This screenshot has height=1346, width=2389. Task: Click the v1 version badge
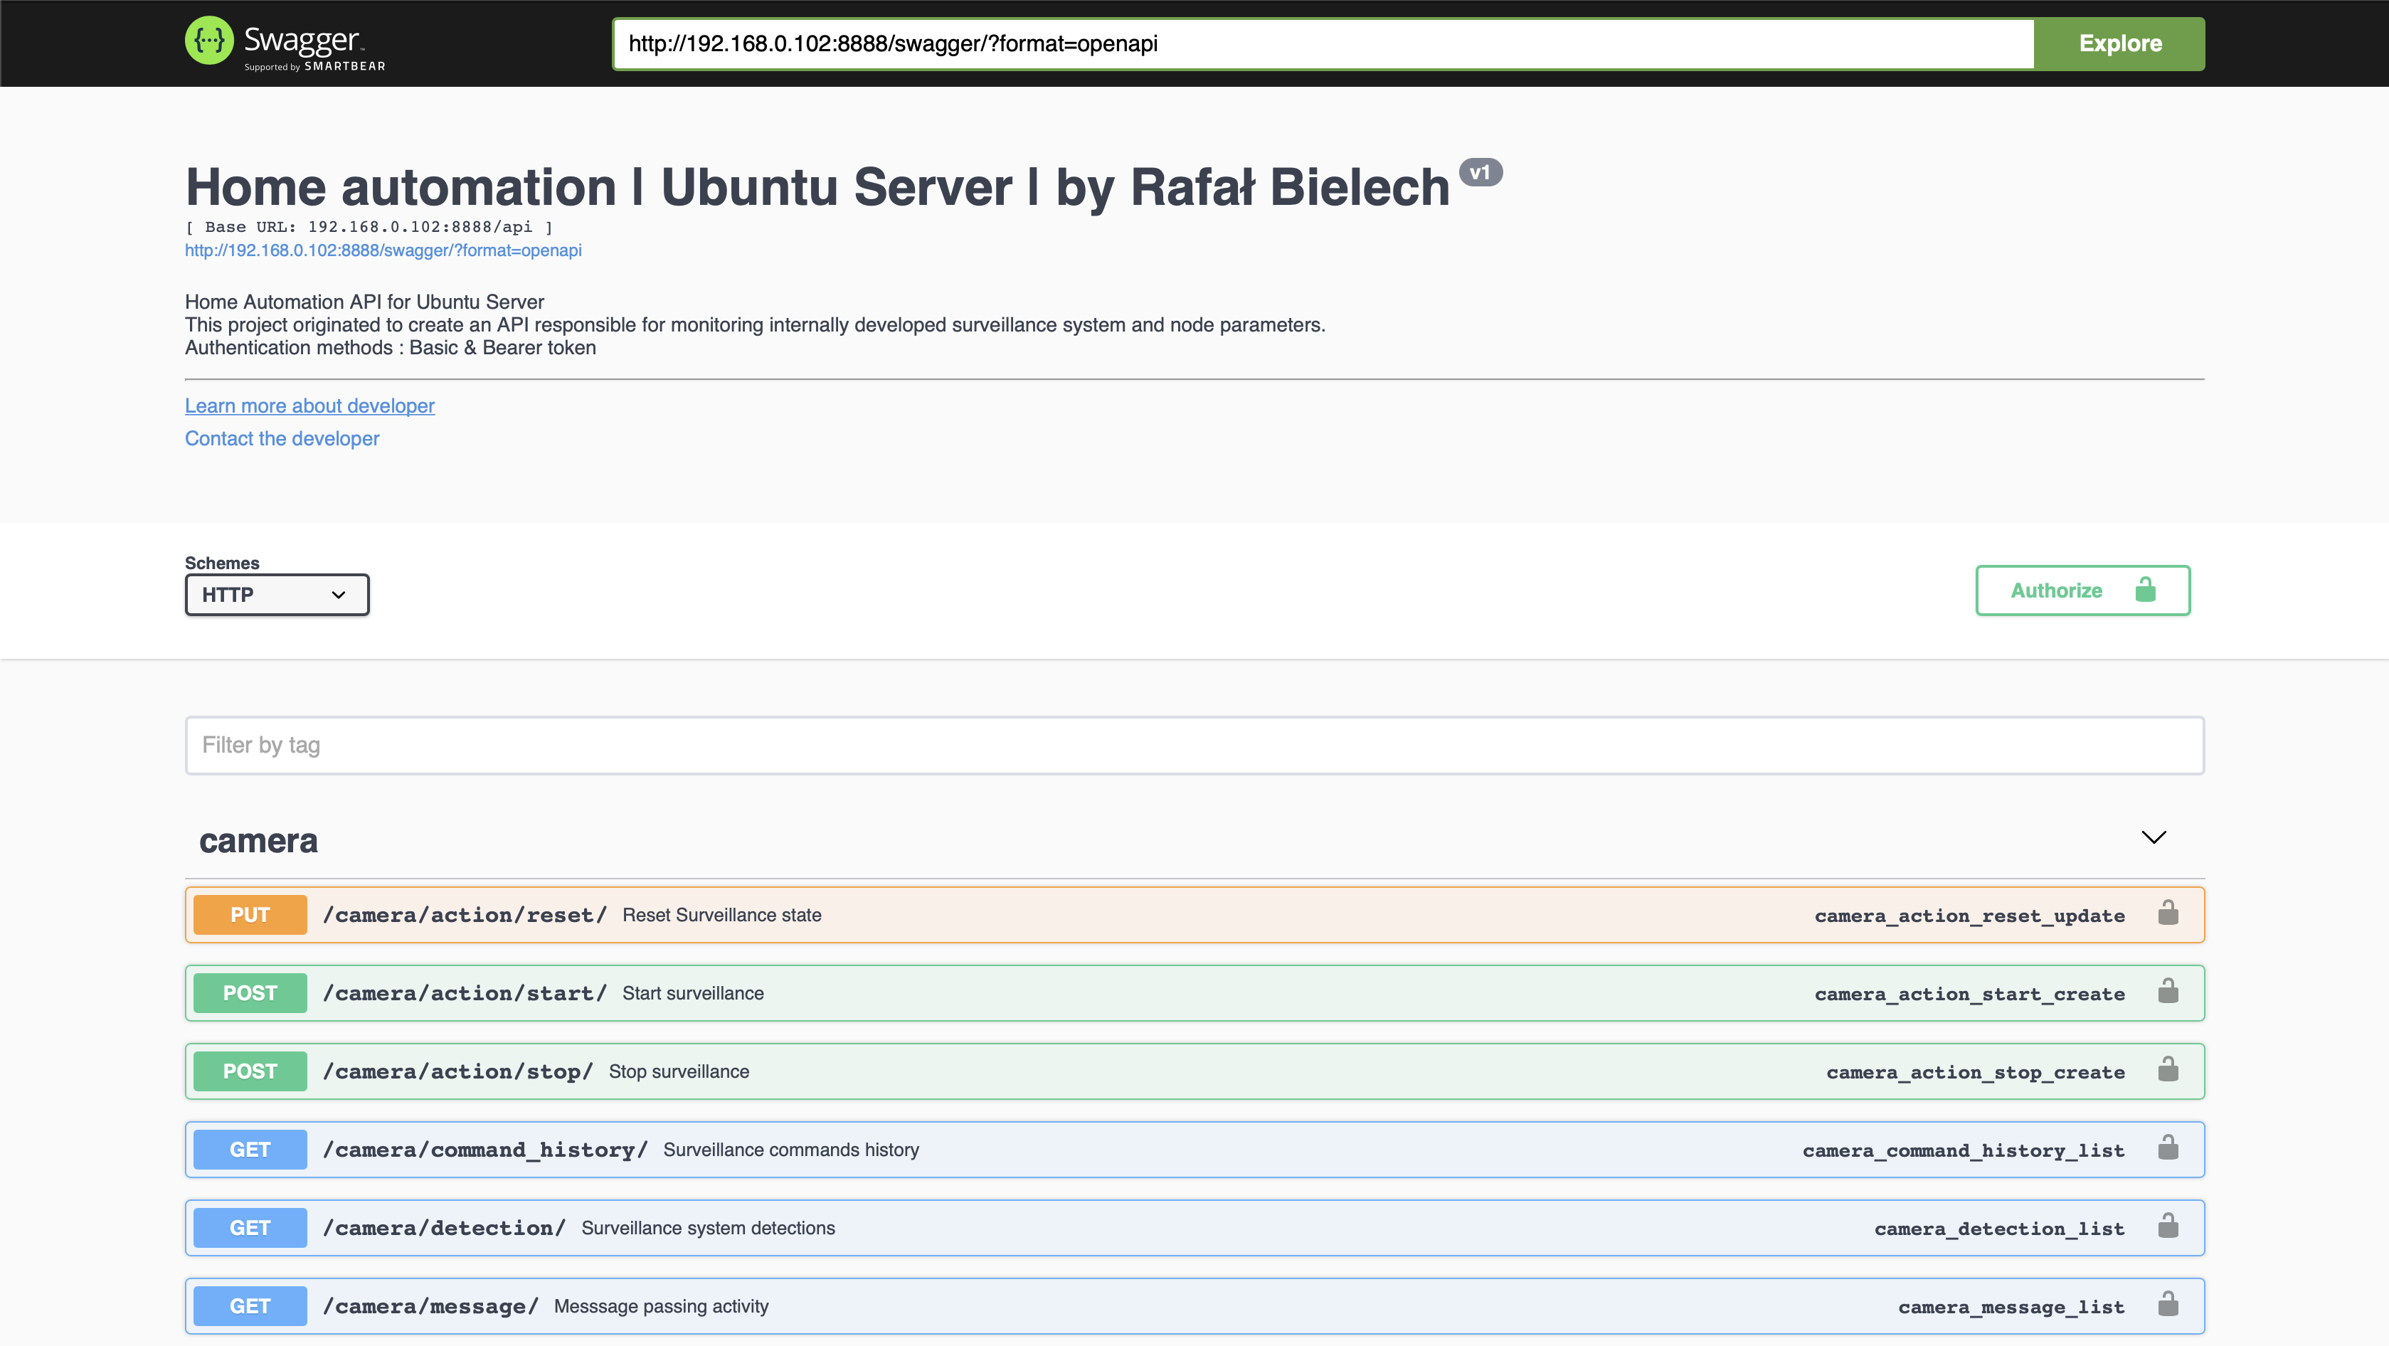[x=1480, y=173]
